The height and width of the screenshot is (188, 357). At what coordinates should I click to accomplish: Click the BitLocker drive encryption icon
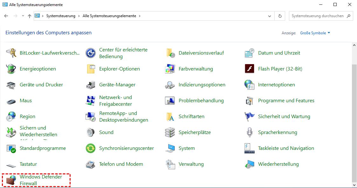tap(11, 53)
